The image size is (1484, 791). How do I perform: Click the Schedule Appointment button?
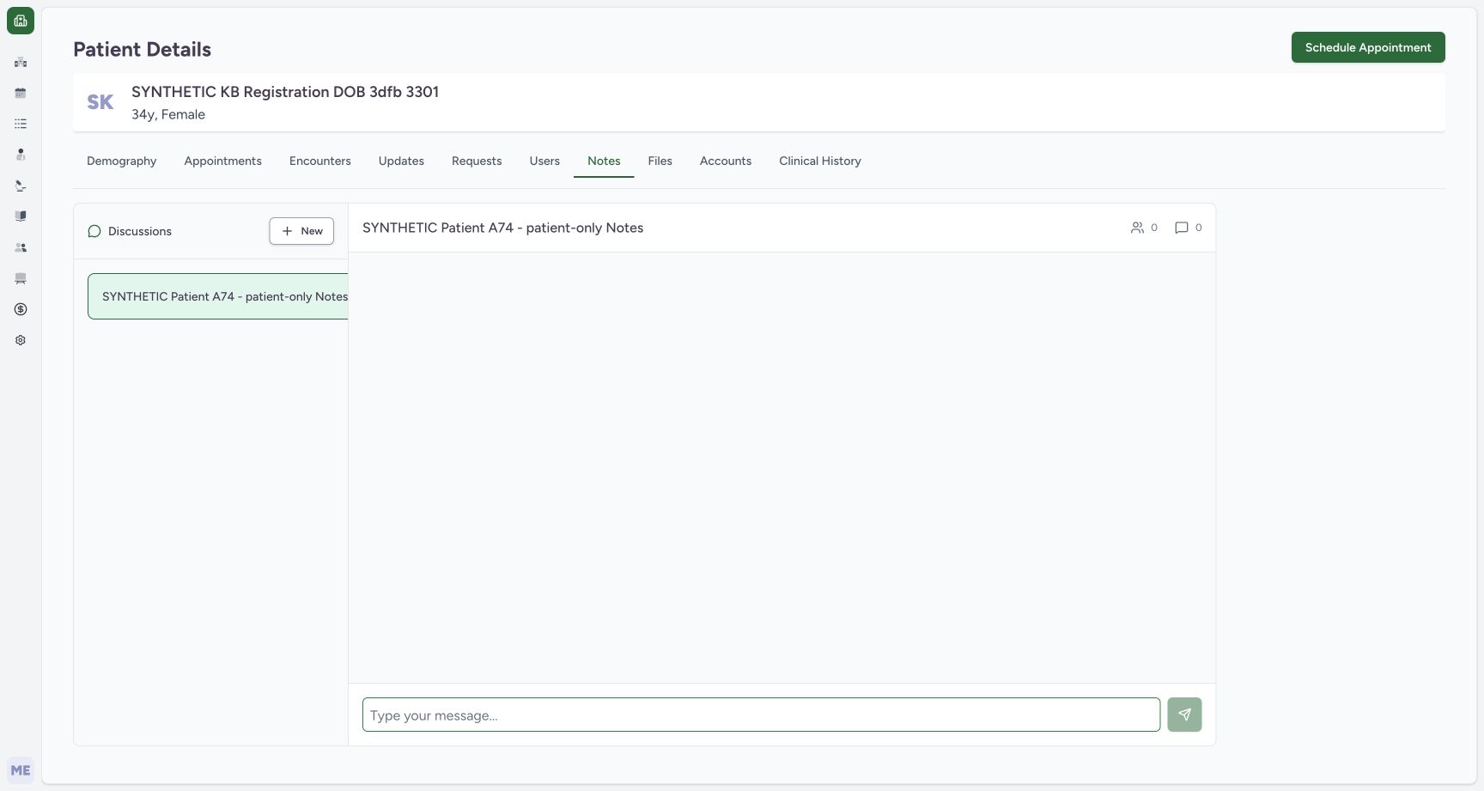pos(1368,47)
